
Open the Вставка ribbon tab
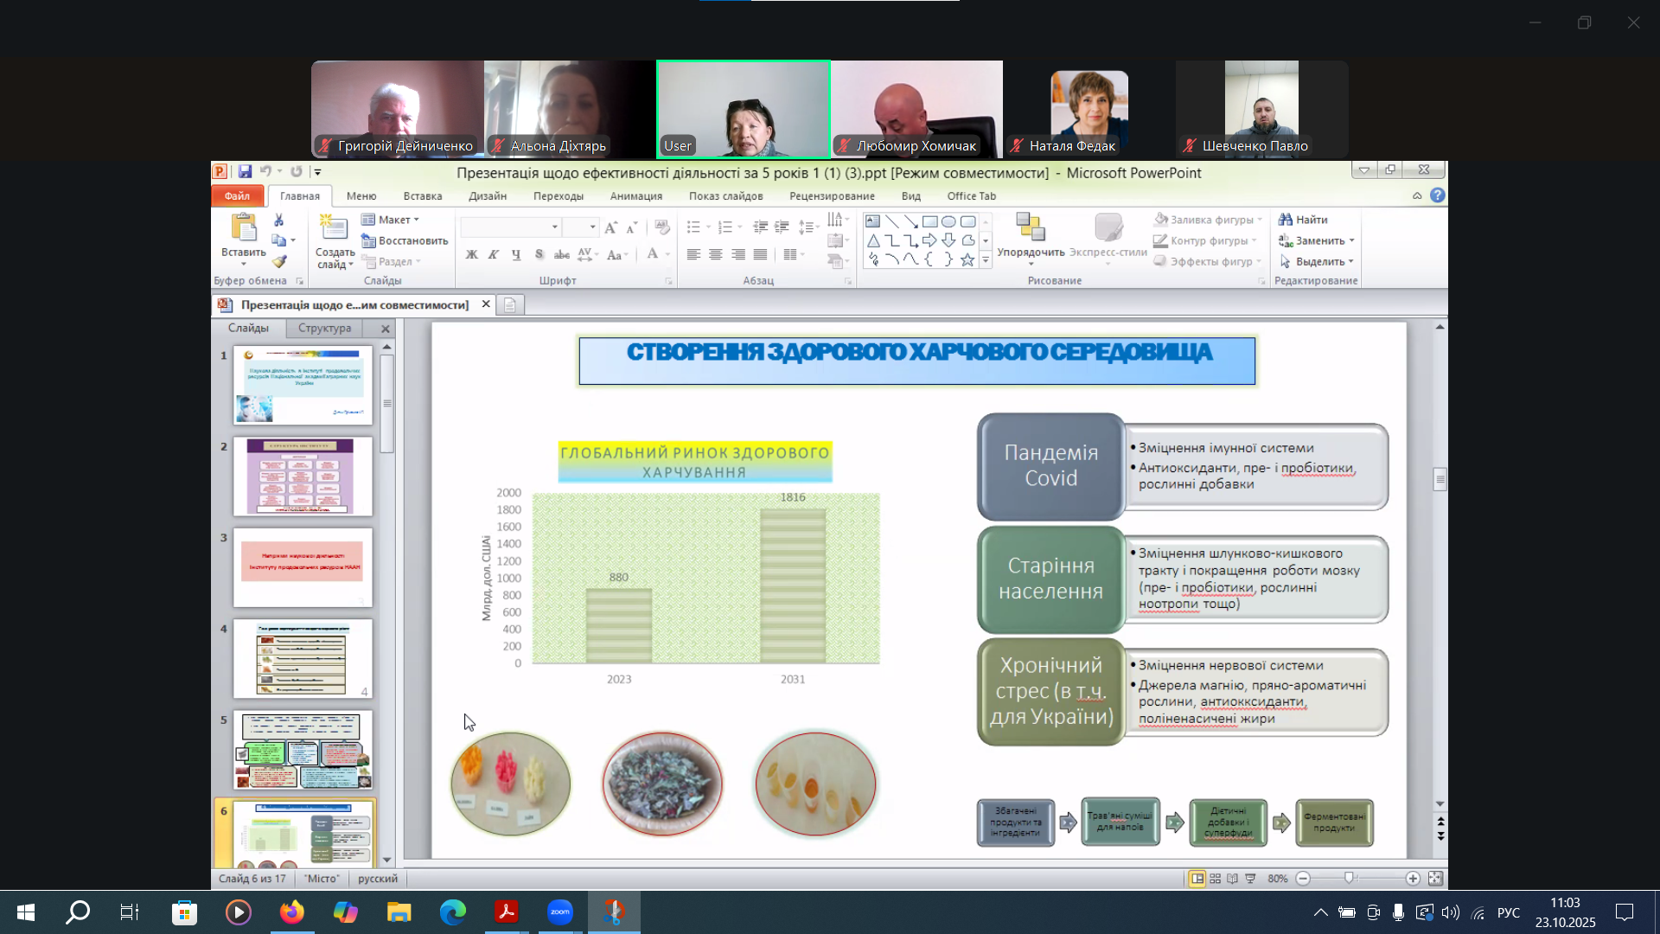tap(422, 196)
